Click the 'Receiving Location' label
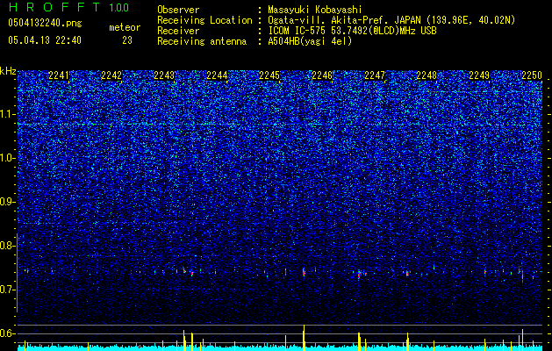 pos(204,20)
